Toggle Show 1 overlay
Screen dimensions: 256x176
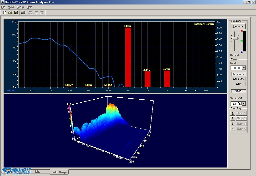pos(241,113)
